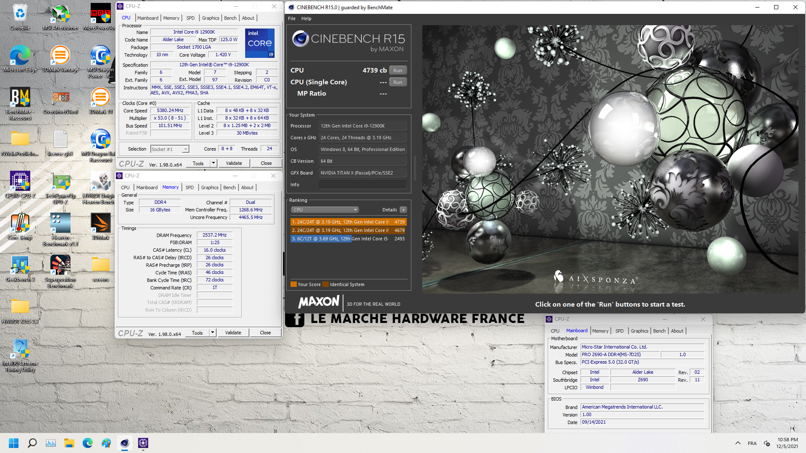Switch to SPD tab in top CPU-Z window
Image resolution: width=806 pixels, height=453 pixels.
coord(191,18)
